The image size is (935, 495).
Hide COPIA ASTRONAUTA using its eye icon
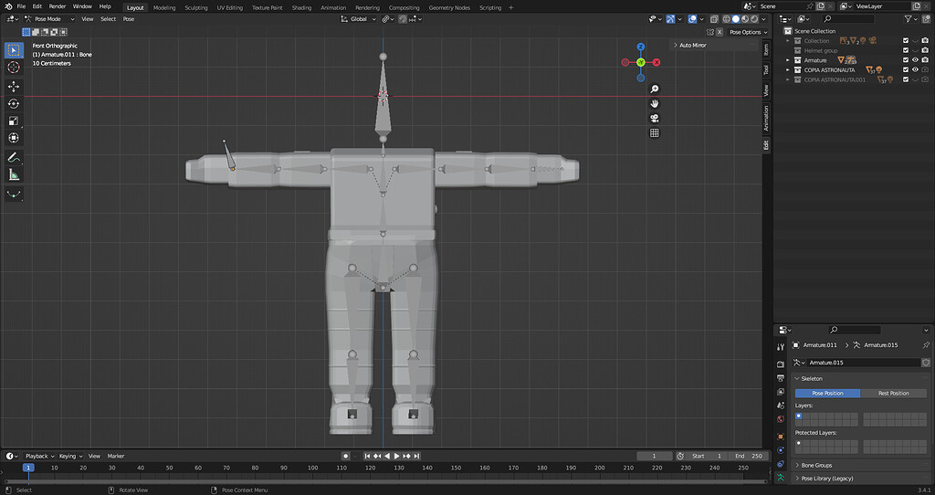[x=915, y=69]
